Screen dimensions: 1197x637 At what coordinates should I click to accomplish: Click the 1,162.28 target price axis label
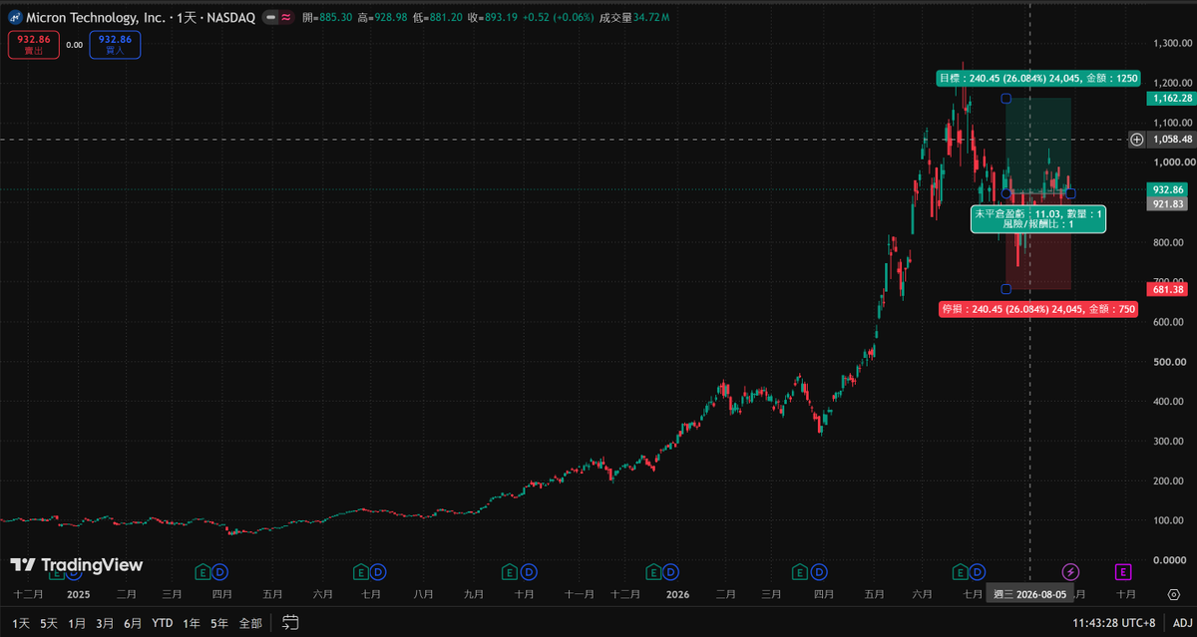[x=1171, y=99]
